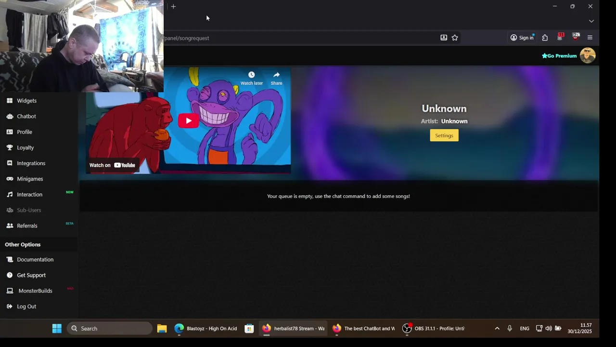Open Microsoft Store from taskbar

click(249, 329)
